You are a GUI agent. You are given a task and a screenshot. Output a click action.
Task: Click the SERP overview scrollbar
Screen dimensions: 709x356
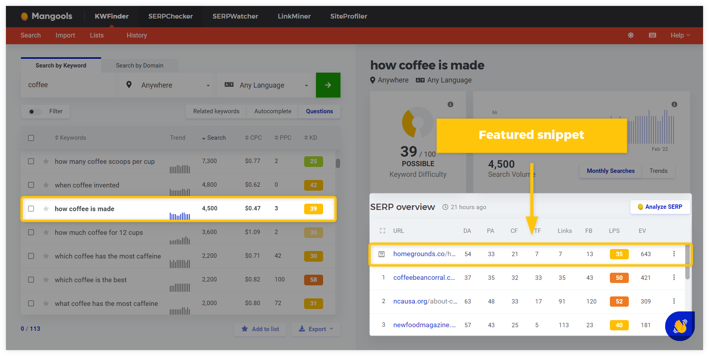688,262
